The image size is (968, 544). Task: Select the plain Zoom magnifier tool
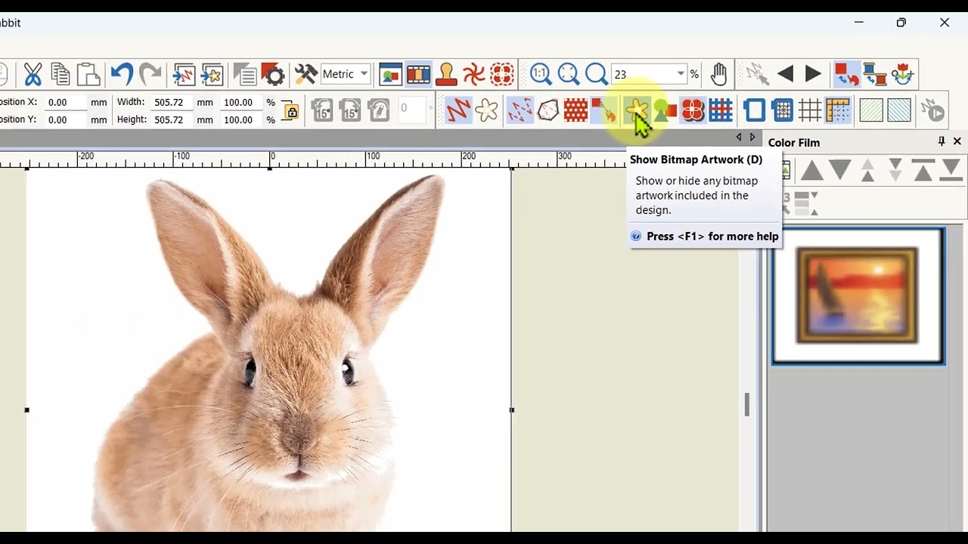pyautogui.click(x=596, y=74)
